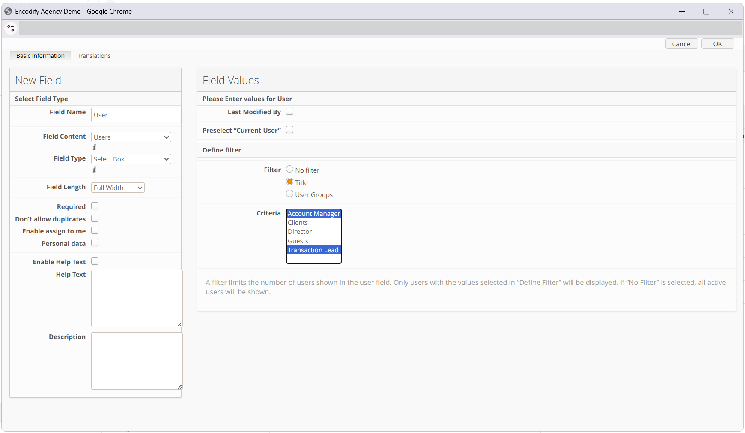Viewport: 745px width, 433px height.
Task: Click into the Help Text textarea
Action: [x=137, y=299]
